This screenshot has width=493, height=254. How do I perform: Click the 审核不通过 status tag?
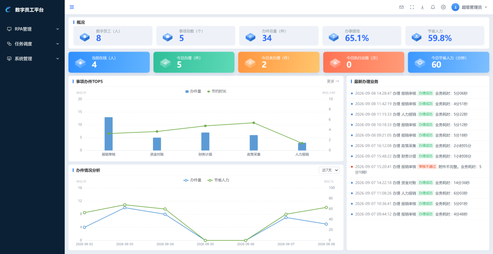[427, 166]
